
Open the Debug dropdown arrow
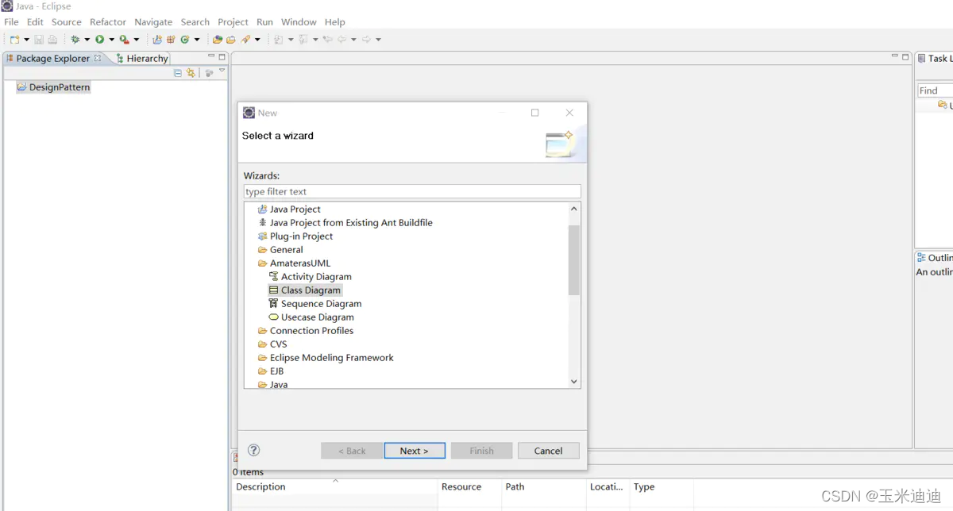pos(87,40)
